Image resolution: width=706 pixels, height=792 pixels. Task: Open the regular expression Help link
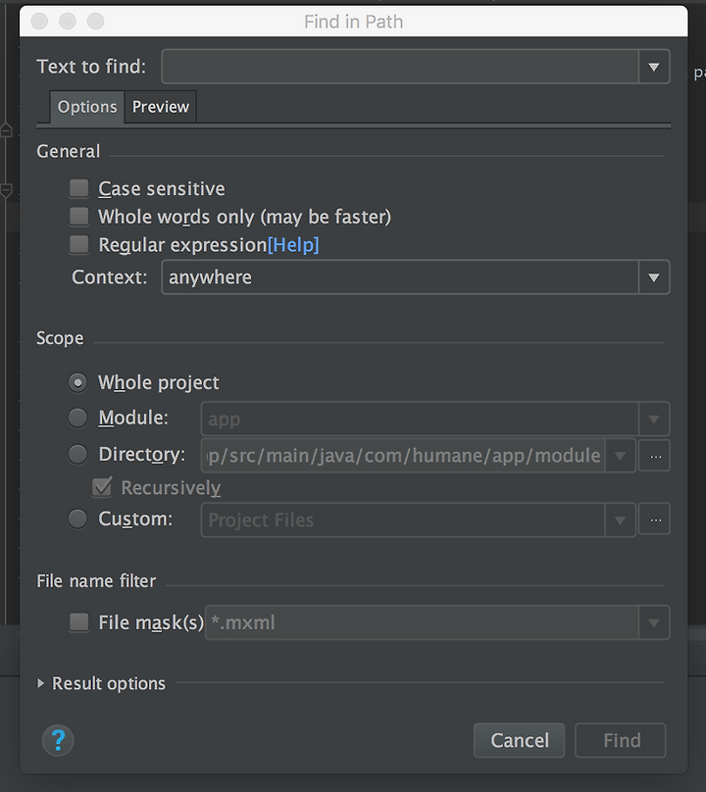coord(293,245)
